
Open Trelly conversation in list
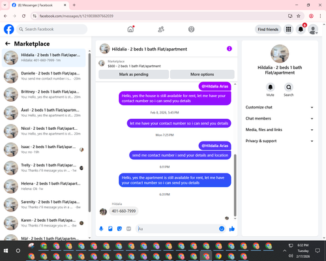click(44, 168)
